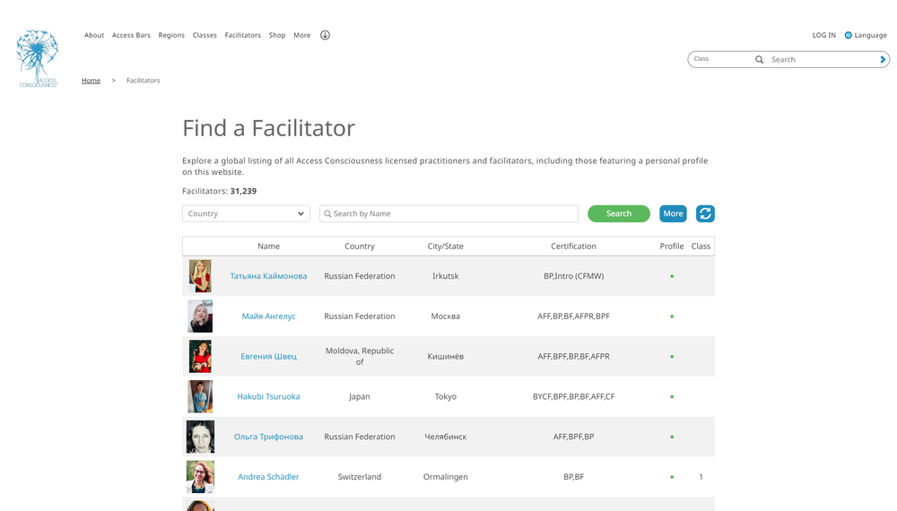The height and width of the screenshot is (511, 897).
Task: Open Евгения Швец's profile link
Action: pyautogui.click(x=268, y=356)
